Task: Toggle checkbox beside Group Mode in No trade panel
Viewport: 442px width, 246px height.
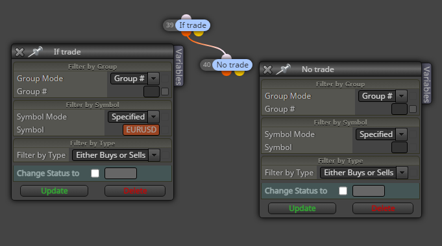Action: point(413,96)
